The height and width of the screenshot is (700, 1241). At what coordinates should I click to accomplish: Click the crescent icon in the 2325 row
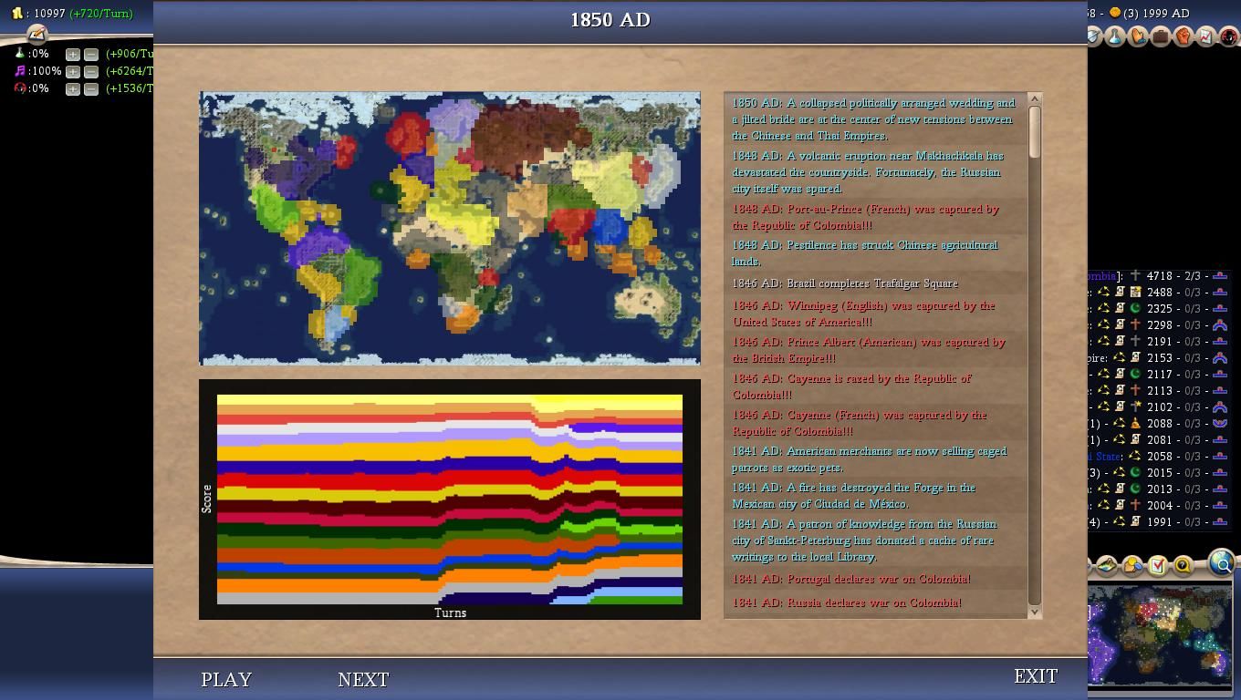click(x=1135, y=308)
